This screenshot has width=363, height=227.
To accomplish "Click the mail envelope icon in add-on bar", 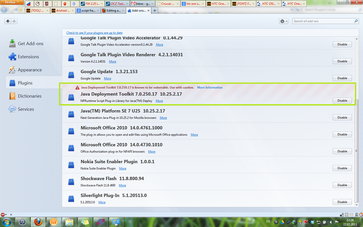I will [351, 215].
